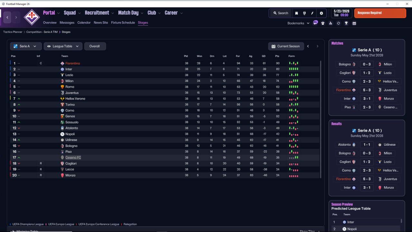This screenshot has width=412, height=232.
Task: Open Atalanta 1 - 1 Udinese score in Results
Action: click(367, 145)
